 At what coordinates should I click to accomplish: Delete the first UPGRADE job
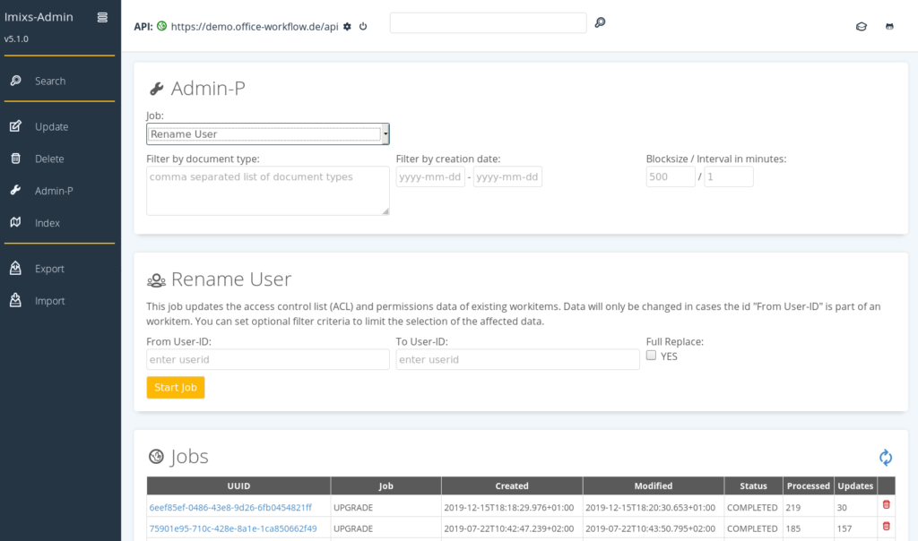tap(887, 505)
